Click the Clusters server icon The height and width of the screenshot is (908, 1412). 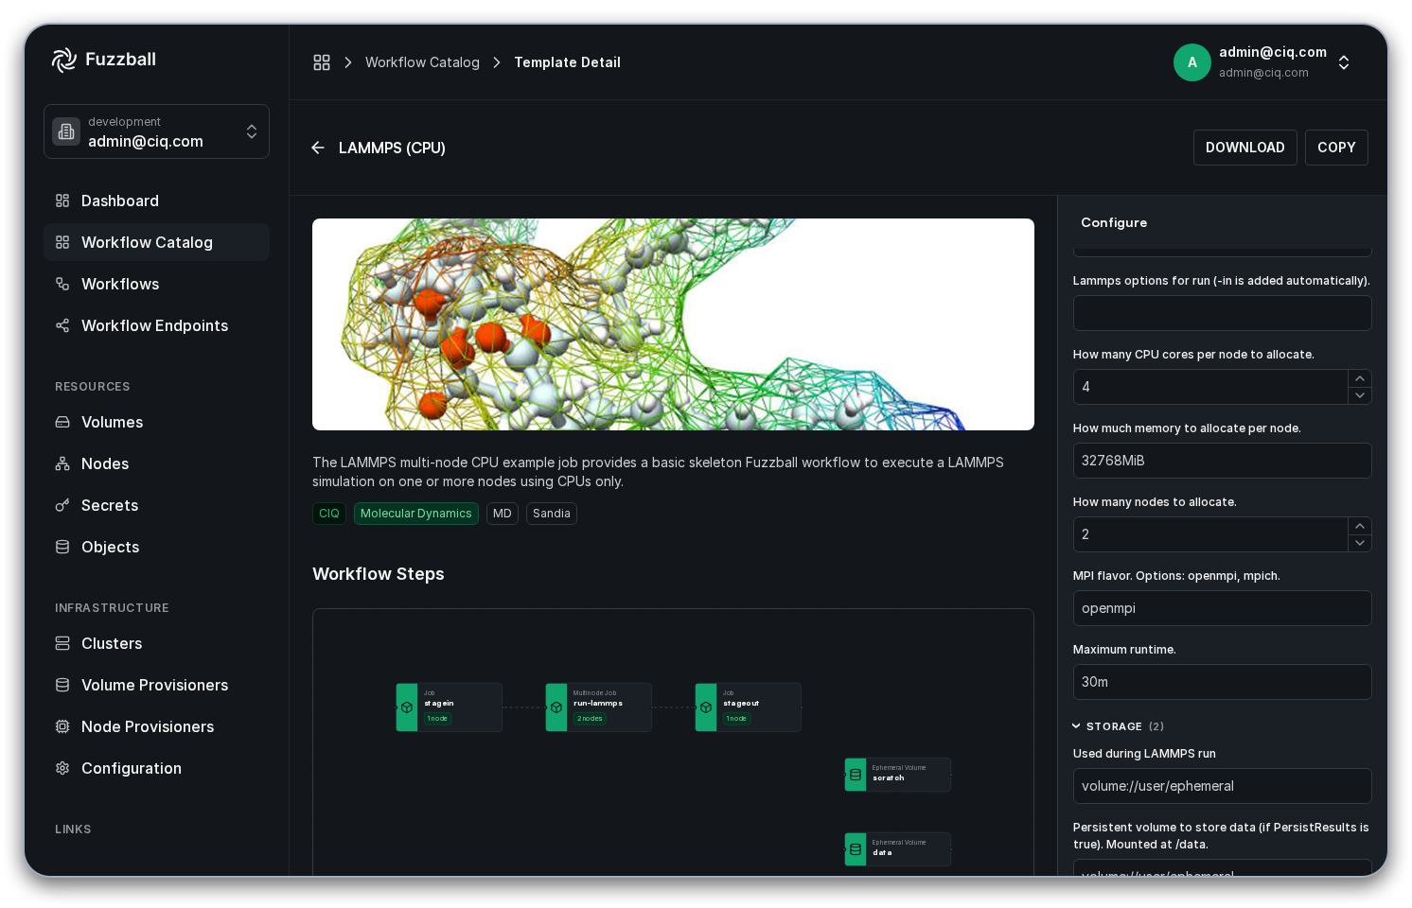tap(62, 643)
